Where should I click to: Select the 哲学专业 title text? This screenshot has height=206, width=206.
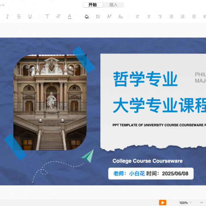[146, 79]
